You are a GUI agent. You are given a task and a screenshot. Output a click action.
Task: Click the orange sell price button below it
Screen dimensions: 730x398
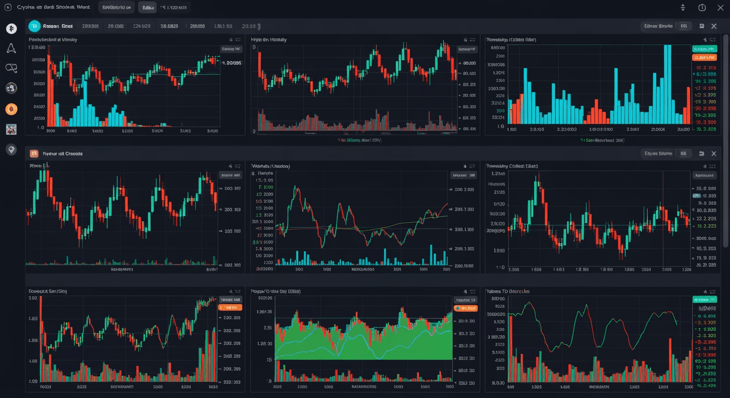coord(706,58)
